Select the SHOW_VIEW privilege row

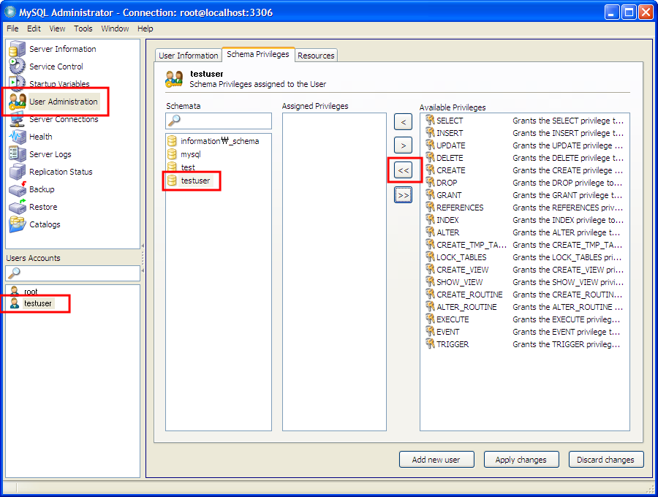[x=524, y=282]
